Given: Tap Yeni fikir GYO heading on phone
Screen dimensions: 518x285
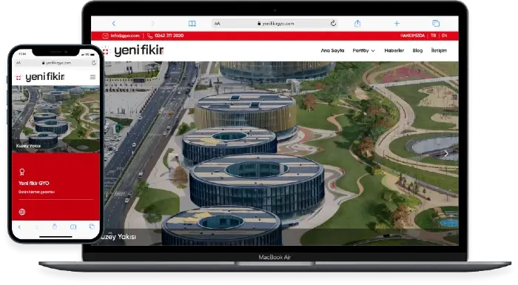Looking at the screenshot, I should click(x=34, y=183).
